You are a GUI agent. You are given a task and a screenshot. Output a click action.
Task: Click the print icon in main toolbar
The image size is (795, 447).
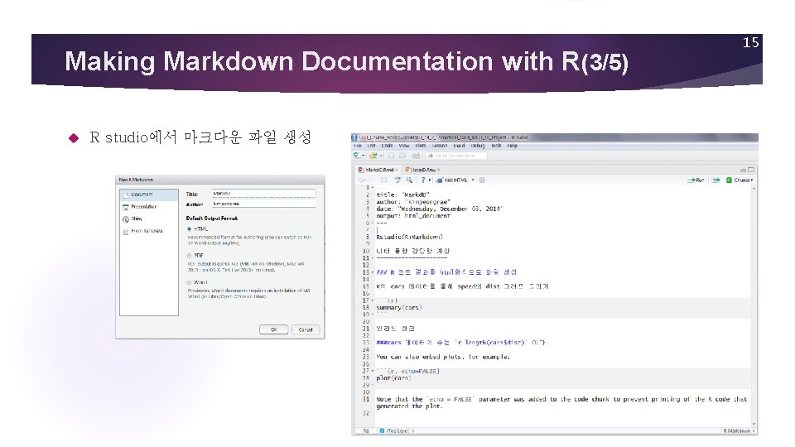coord(416,155)
